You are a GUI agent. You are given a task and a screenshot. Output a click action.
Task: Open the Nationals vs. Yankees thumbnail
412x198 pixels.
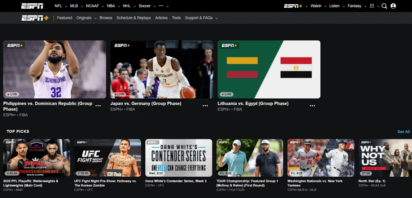click(321, 158)
